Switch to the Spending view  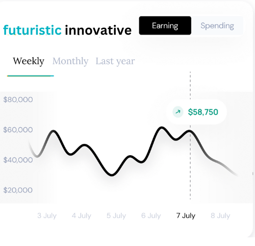tap(217, 26)
